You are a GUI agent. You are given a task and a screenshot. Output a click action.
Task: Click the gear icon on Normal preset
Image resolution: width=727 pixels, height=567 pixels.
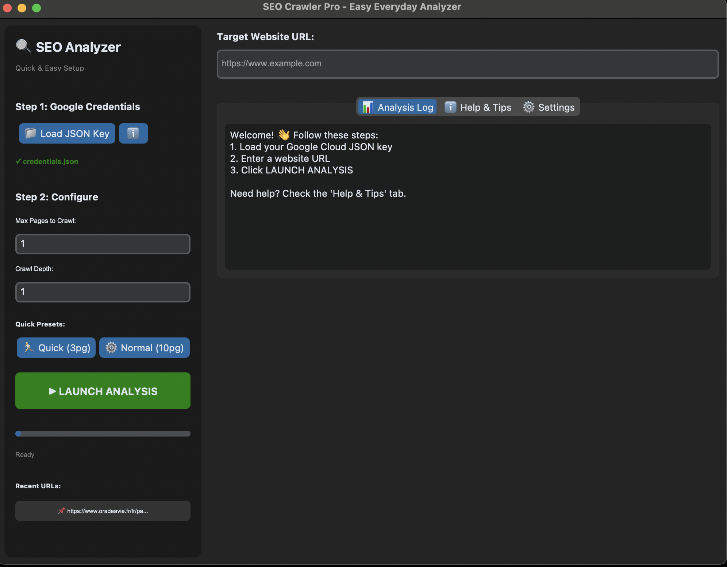(x=111, y=348)
